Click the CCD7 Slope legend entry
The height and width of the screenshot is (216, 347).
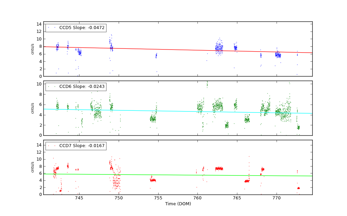tap(82, 146)
